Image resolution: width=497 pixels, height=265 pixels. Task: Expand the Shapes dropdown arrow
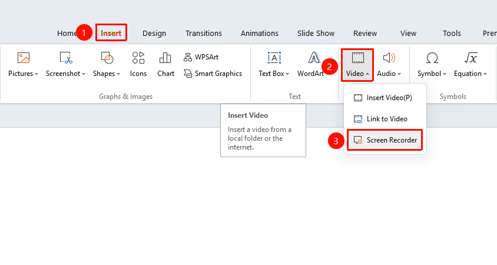click(118, 74)
